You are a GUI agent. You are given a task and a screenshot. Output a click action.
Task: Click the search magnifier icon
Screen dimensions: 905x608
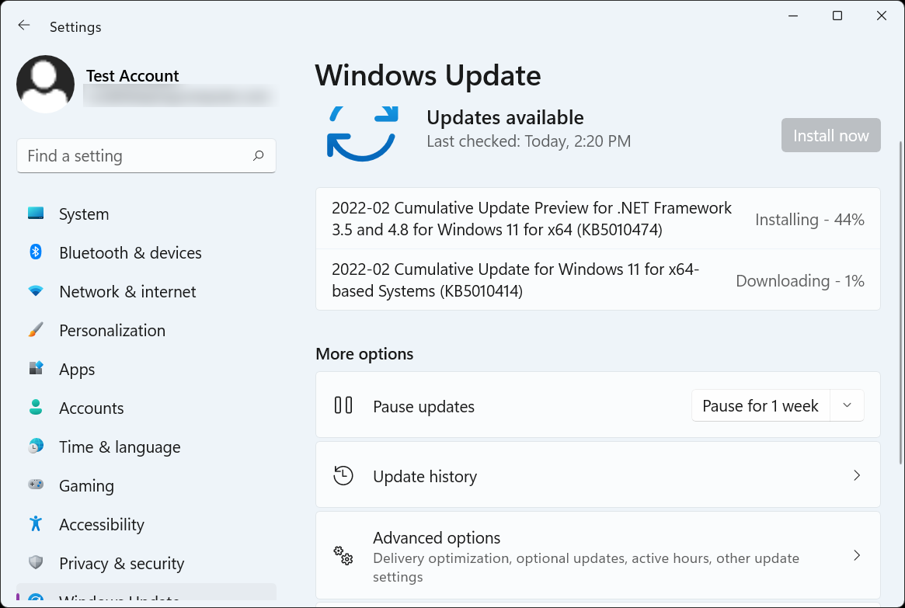click(258, 156)
